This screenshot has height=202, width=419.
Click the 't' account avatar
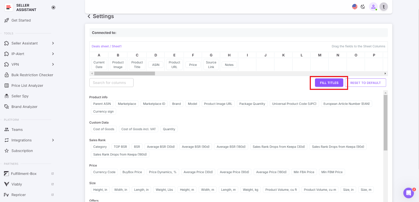pyautogui.click(x=384, y=7)
